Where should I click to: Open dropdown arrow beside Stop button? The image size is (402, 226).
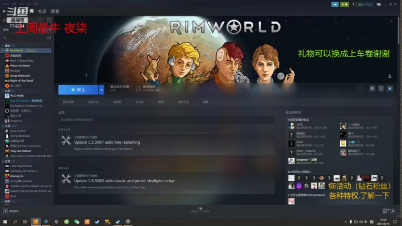102,90
